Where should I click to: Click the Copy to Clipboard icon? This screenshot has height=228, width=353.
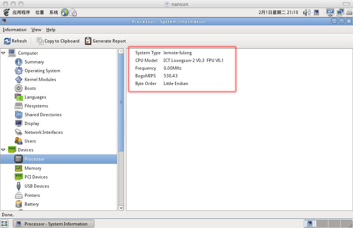(x=40, y=41)
